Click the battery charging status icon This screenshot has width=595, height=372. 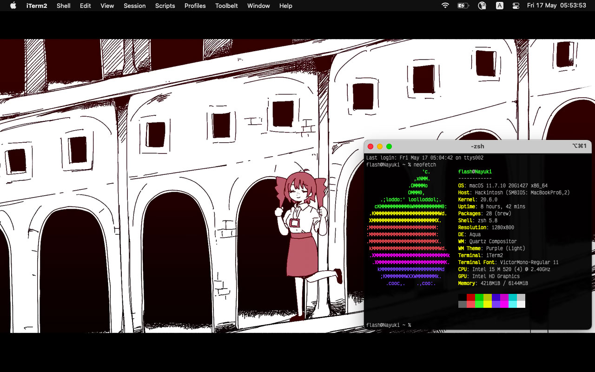point(463,6)
